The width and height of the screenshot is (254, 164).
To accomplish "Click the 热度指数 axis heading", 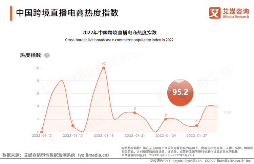I will (30, 55).
